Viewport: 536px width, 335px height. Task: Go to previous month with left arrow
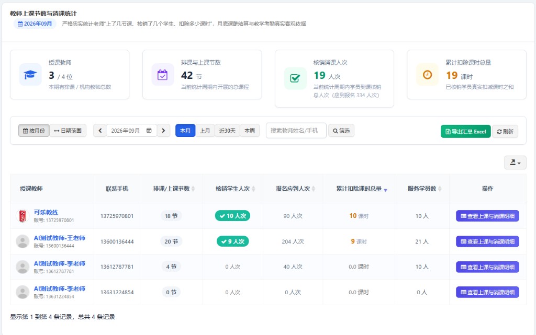(100, 131)
